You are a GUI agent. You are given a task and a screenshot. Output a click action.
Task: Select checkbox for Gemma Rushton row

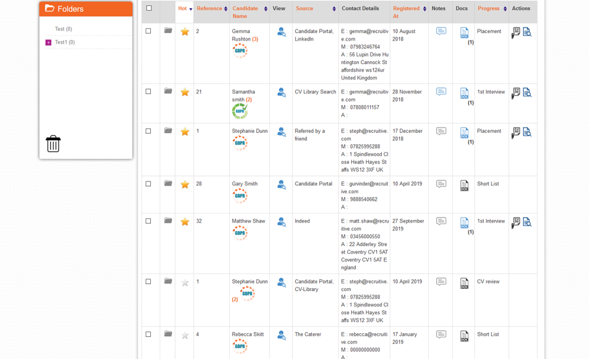pos(149,31)
